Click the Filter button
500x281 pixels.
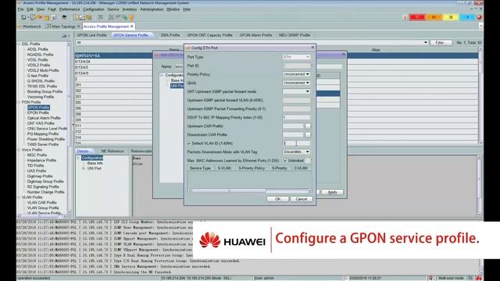tap(441, 42)
